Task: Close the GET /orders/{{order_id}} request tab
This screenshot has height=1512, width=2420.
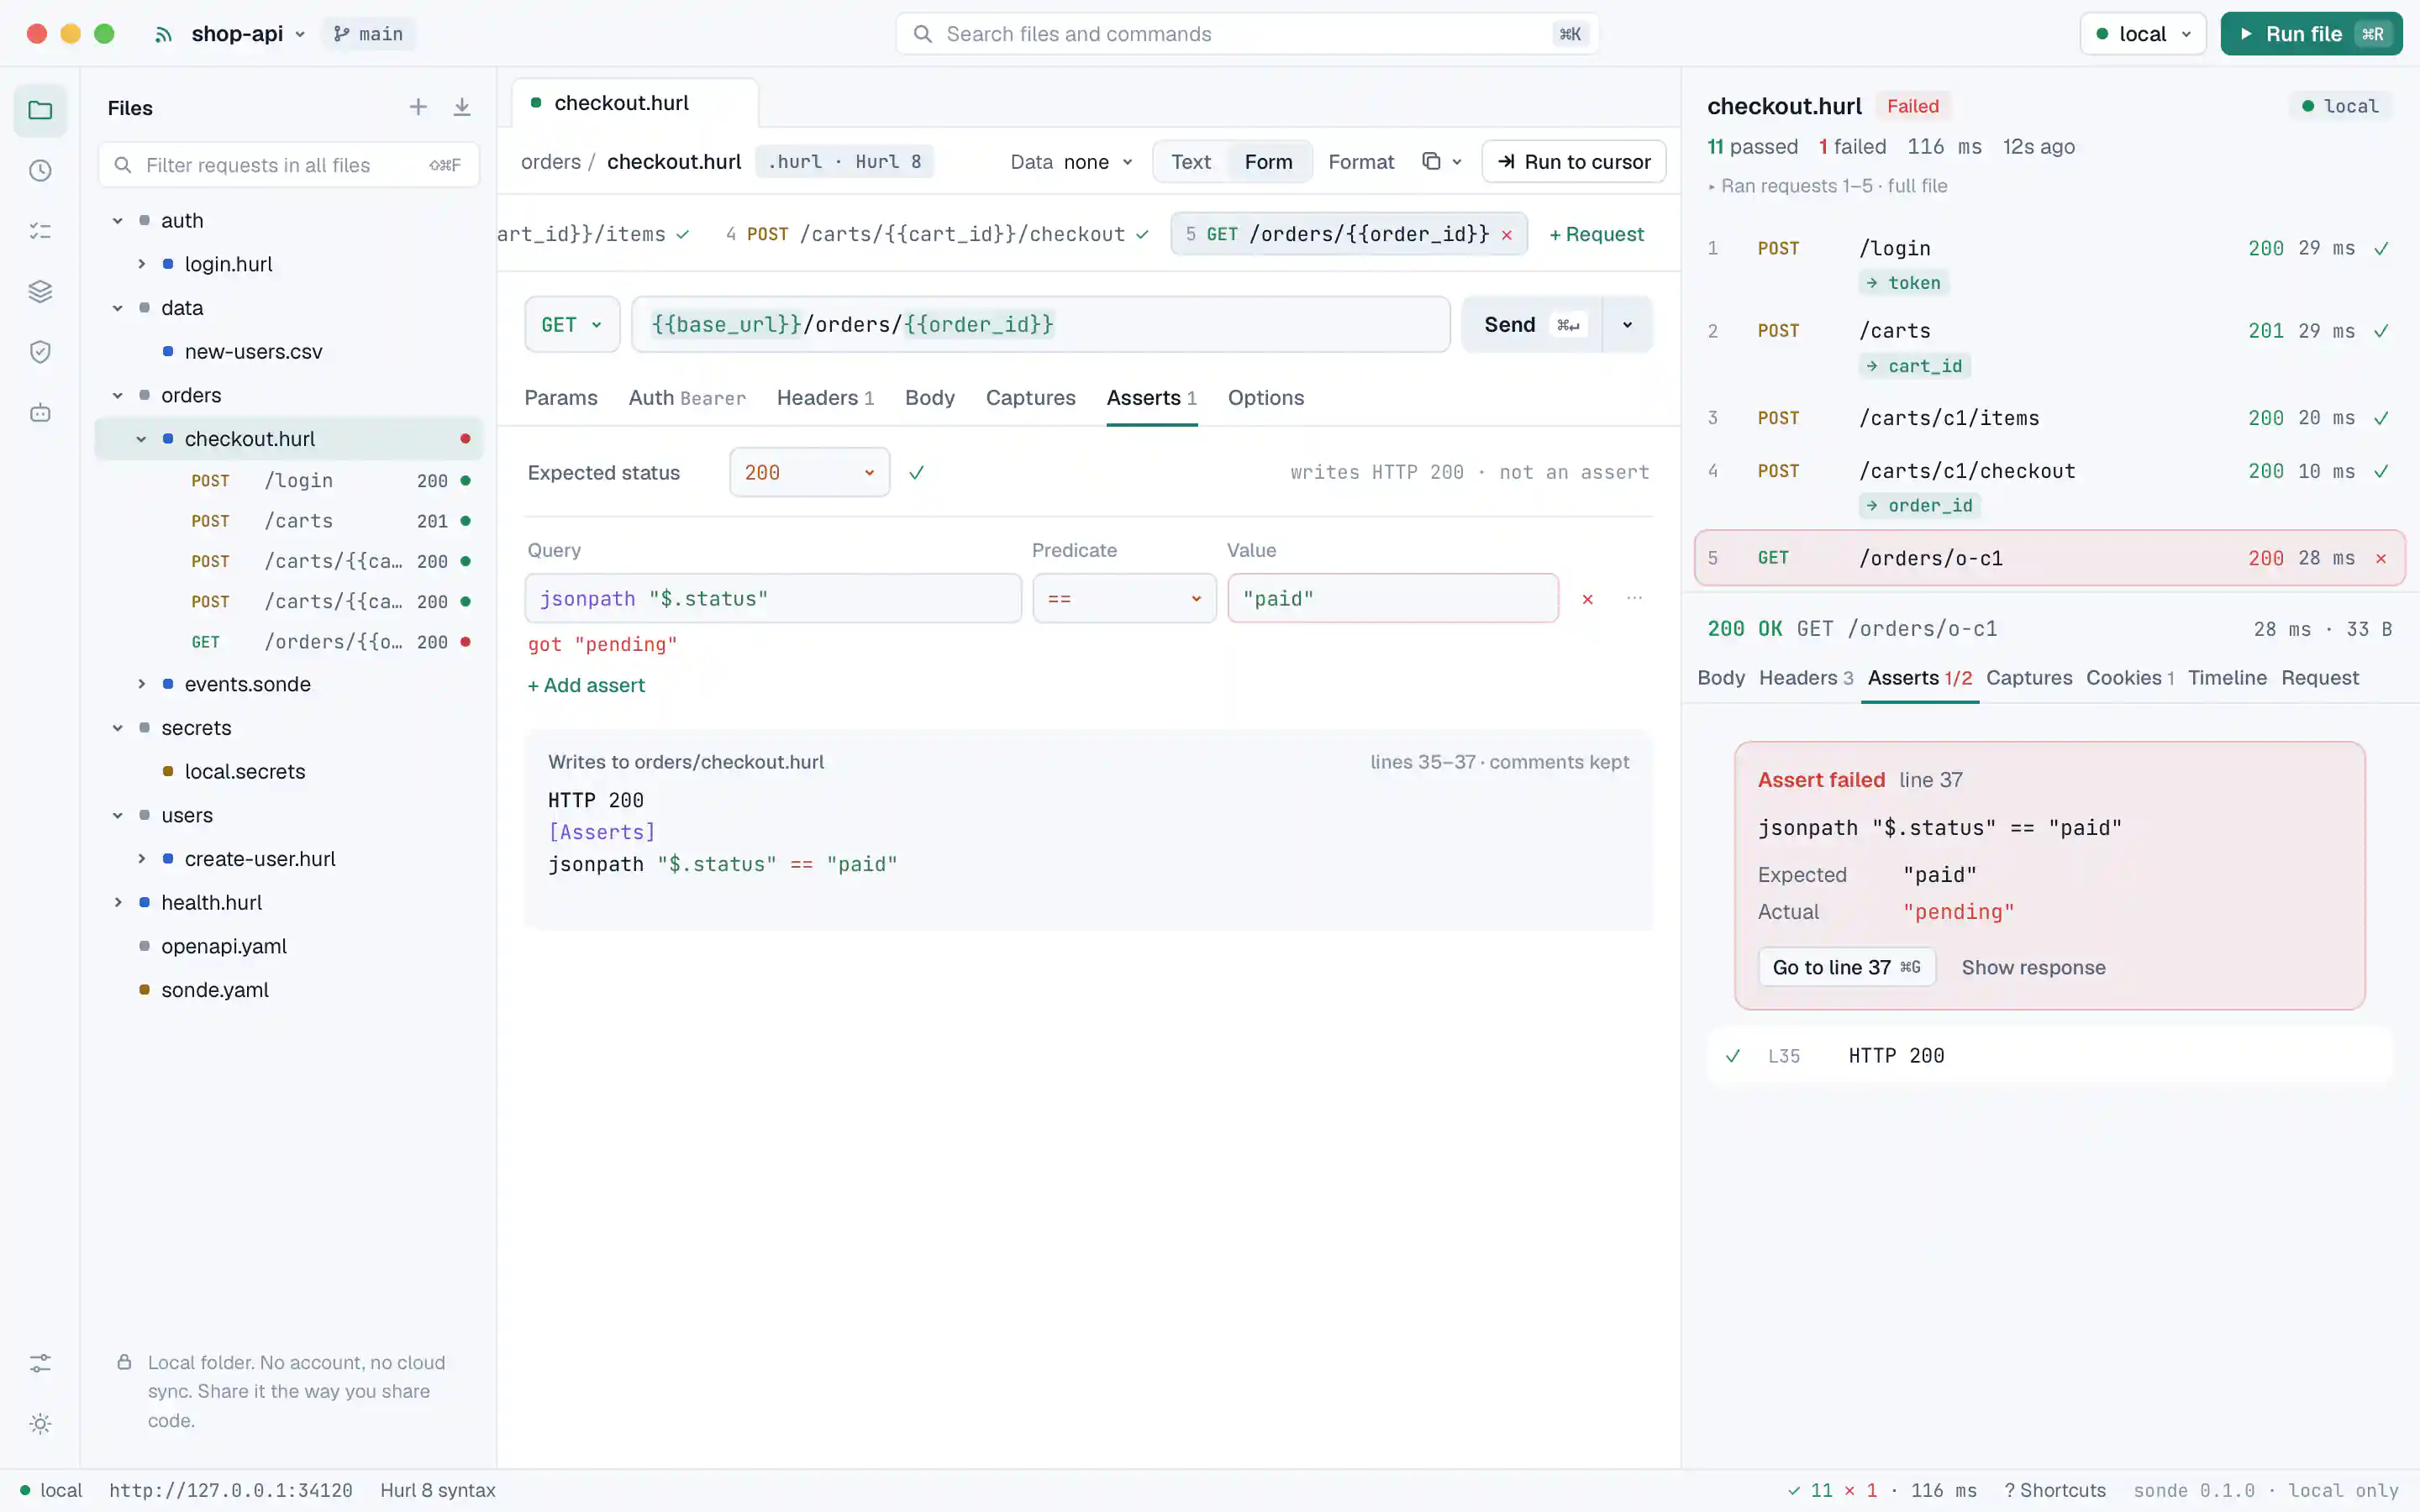Action: 1506,235
